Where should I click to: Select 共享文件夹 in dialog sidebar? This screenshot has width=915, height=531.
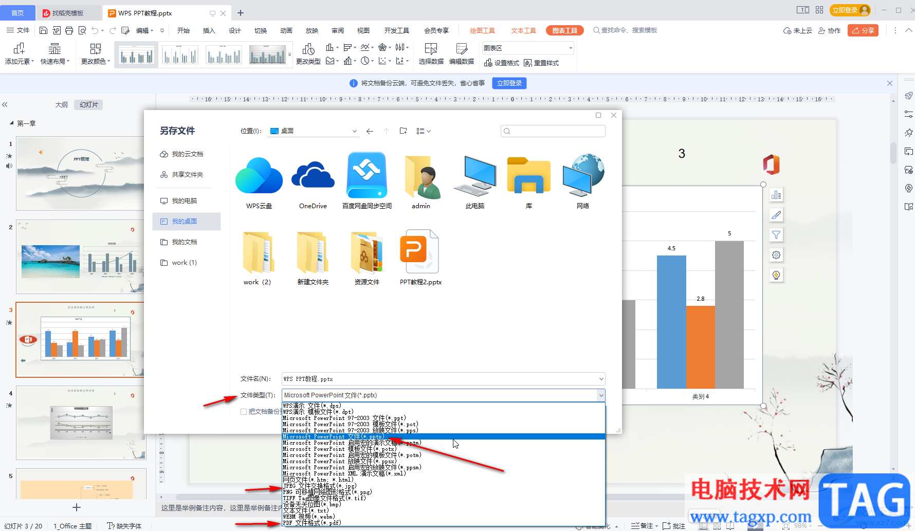tap(182, 175)
